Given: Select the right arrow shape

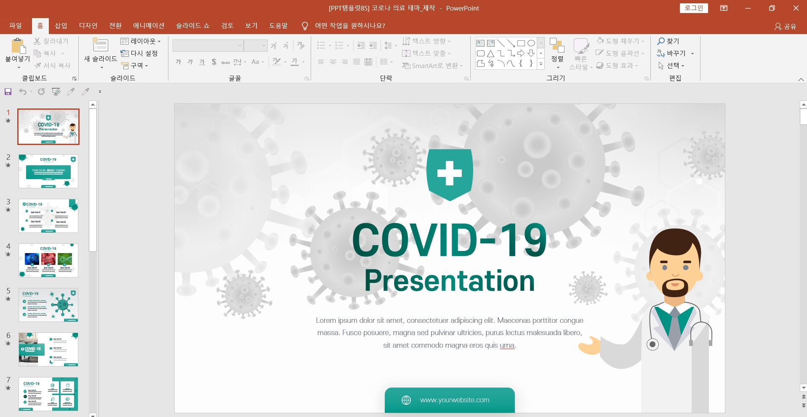Looking at the screenshot, I should pyautogui.click(x=521, y=53).
